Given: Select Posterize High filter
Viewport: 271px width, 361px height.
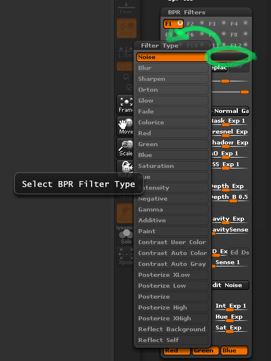Looking at the screenshot, I should click(x=172, y=308).
